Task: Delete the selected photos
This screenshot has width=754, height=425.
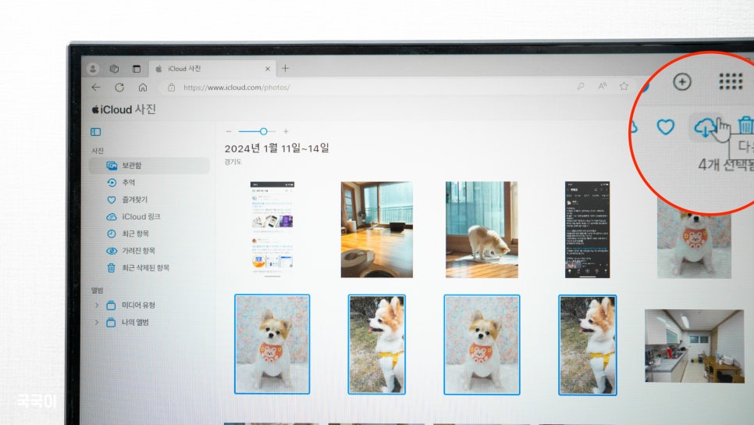Action: 745,125
